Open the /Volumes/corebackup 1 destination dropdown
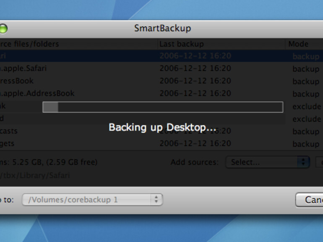Screen dimensions: 323x242 [x=92, y=200]
